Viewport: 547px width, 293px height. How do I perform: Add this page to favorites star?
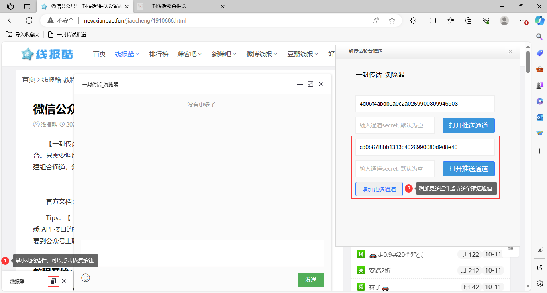point(392,20)
